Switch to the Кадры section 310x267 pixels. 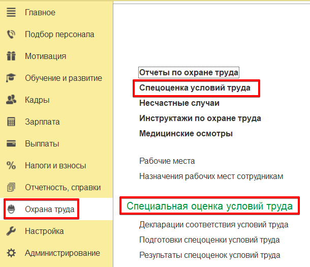click(37, 100)
